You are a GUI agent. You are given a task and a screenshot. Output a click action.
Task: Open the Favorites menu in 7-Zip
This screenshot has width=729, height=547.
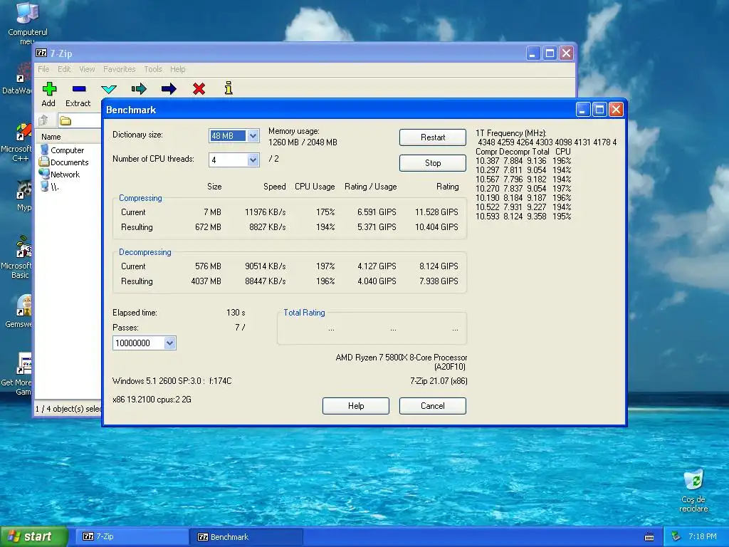coord(120,69)
